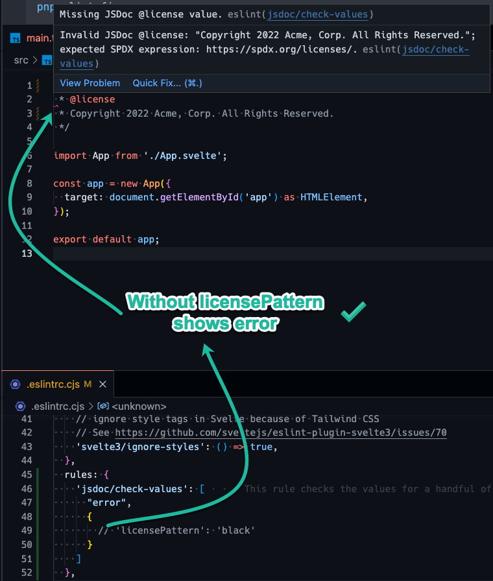Open Quick Fix in hover popup

click(167, 83)
